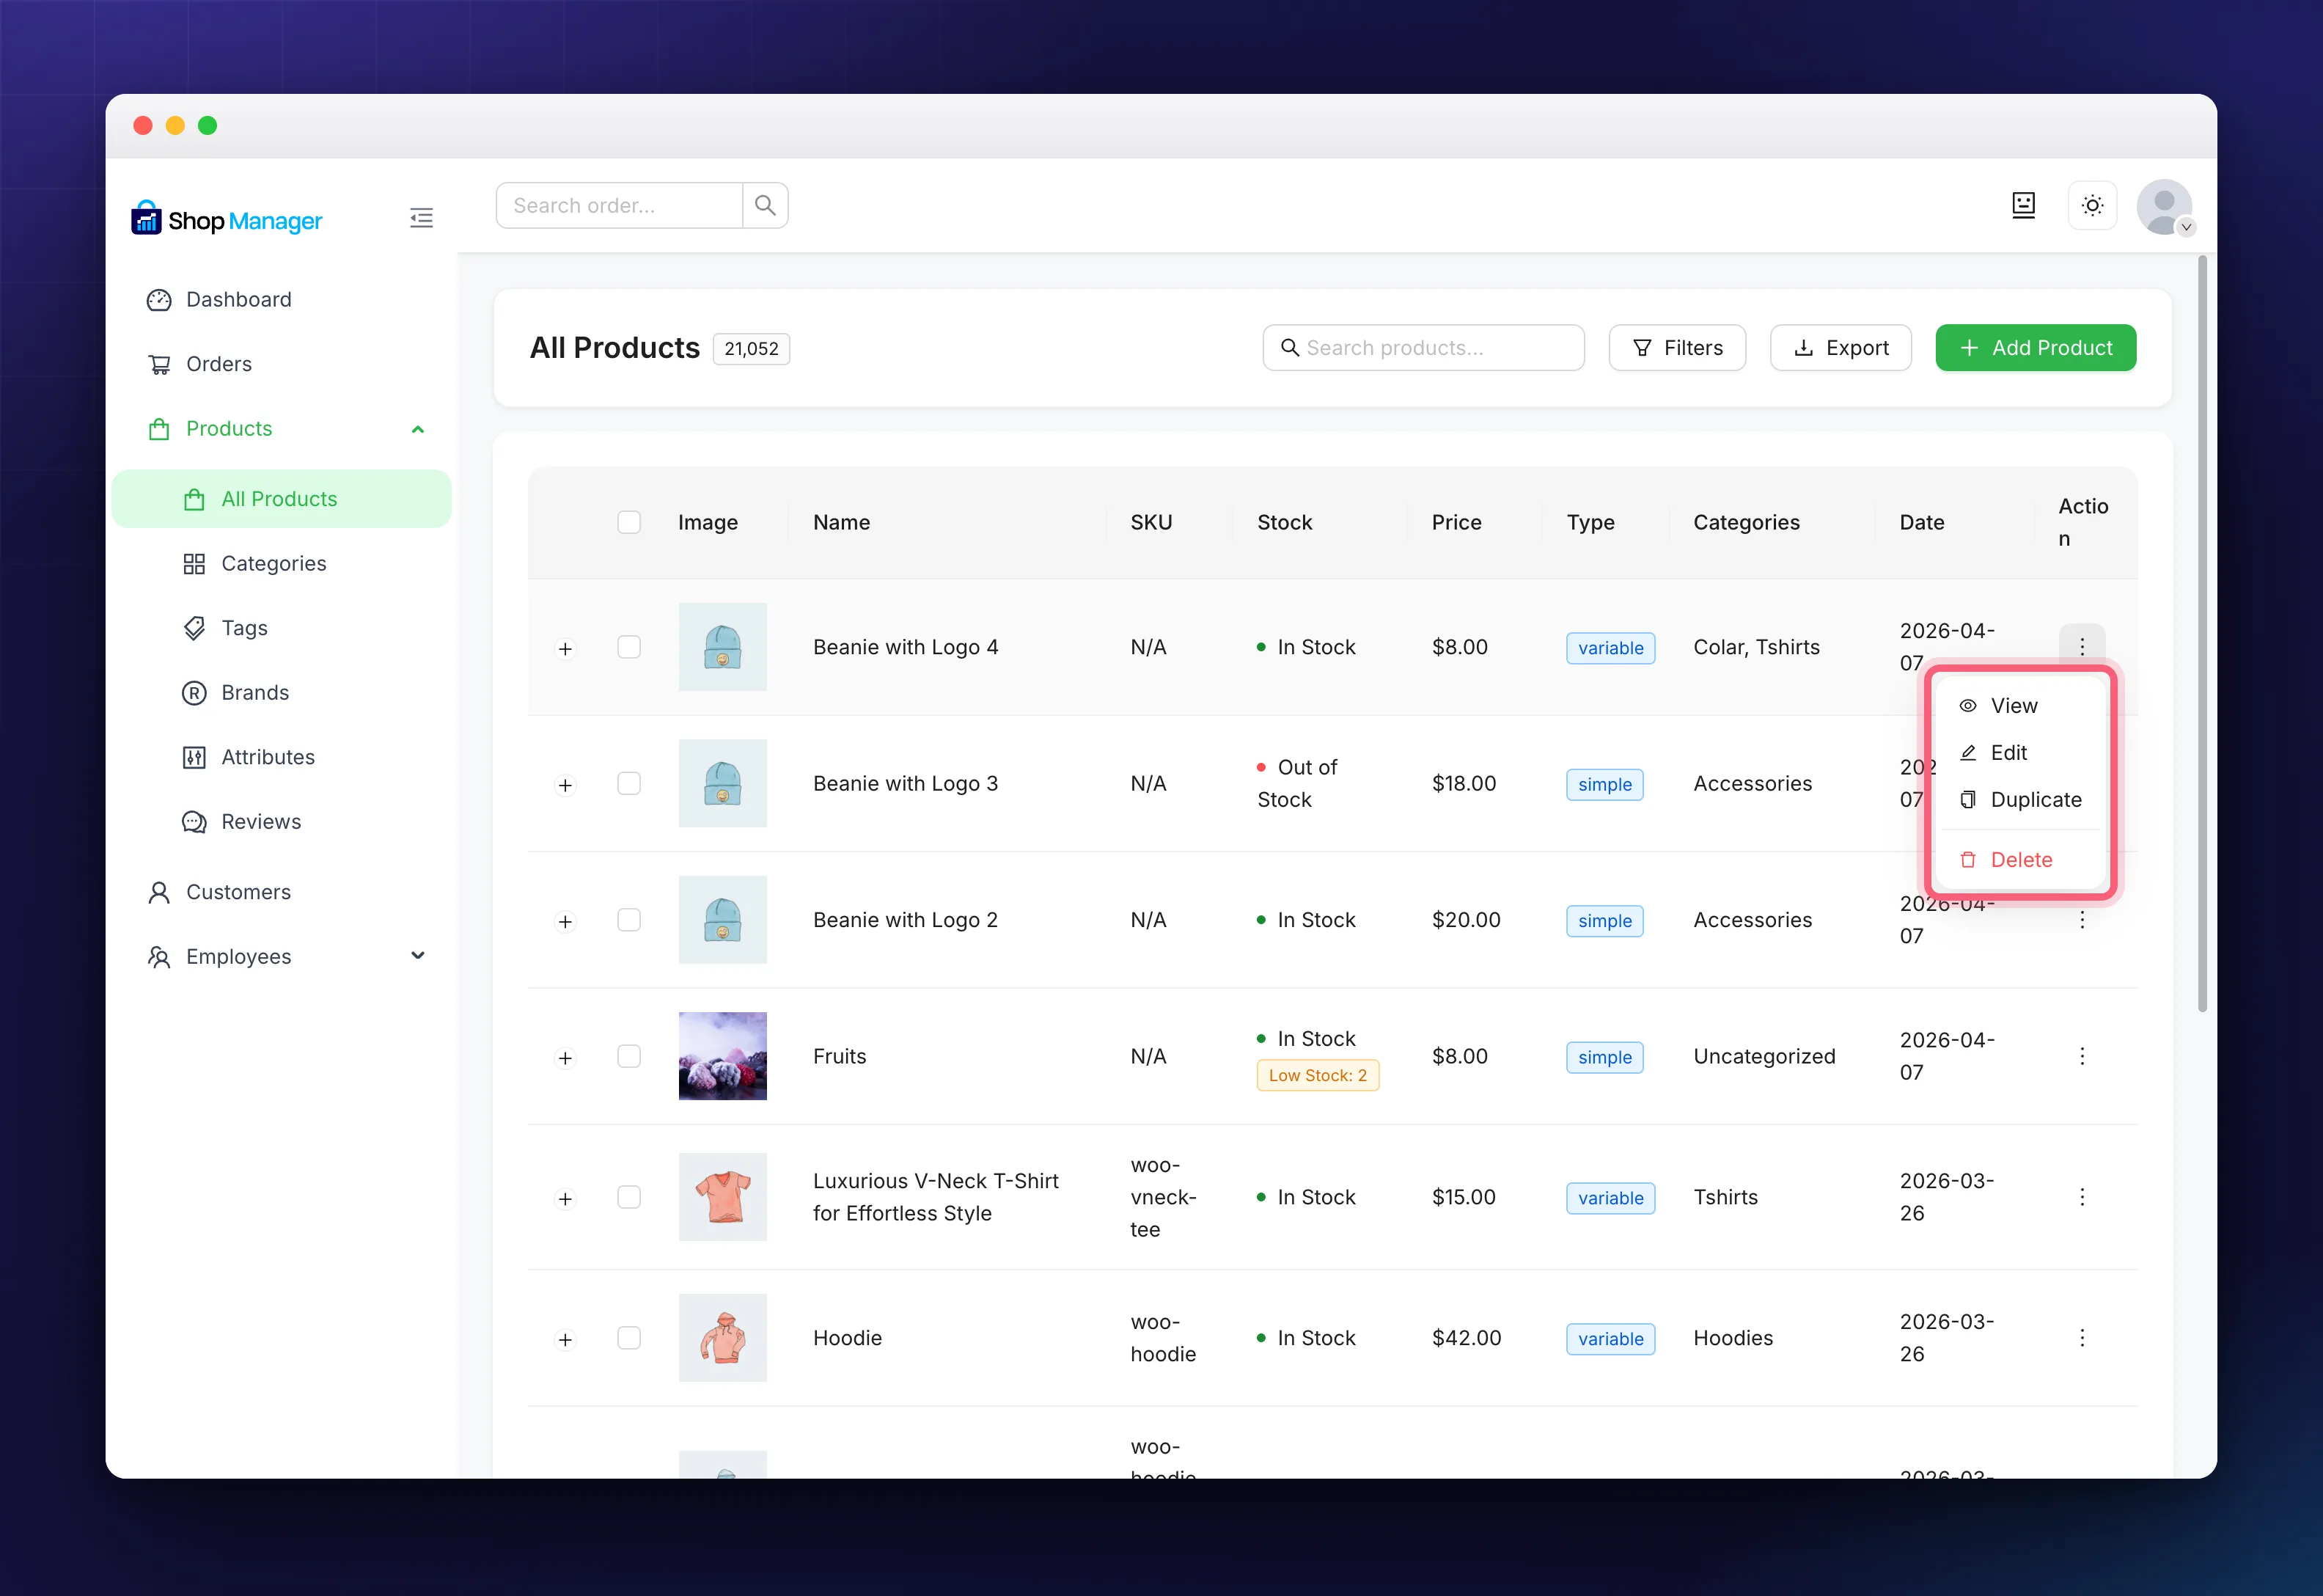Image resolution: width=2323 pixels, height=1596 pixels.
Task: Tick the select-all checkbox in table header
Action: click(628, 522)
